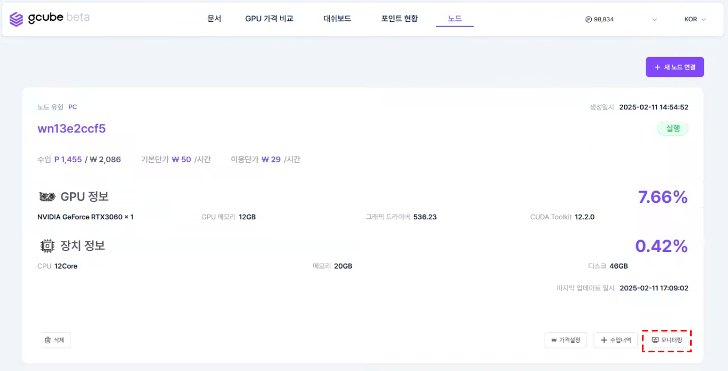This screenshot has height=371, width=728.
Task: Open 모니터링 with the monitor icon button
Action: coord(667,340)
